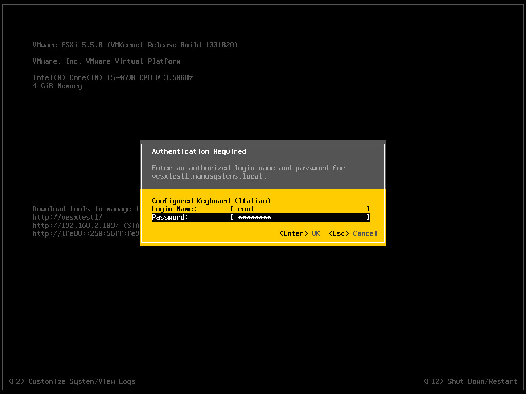Viewport: 526px width, 394px height.
Task: Select the Authentication Required dialog title
Action: coord(199,151)
